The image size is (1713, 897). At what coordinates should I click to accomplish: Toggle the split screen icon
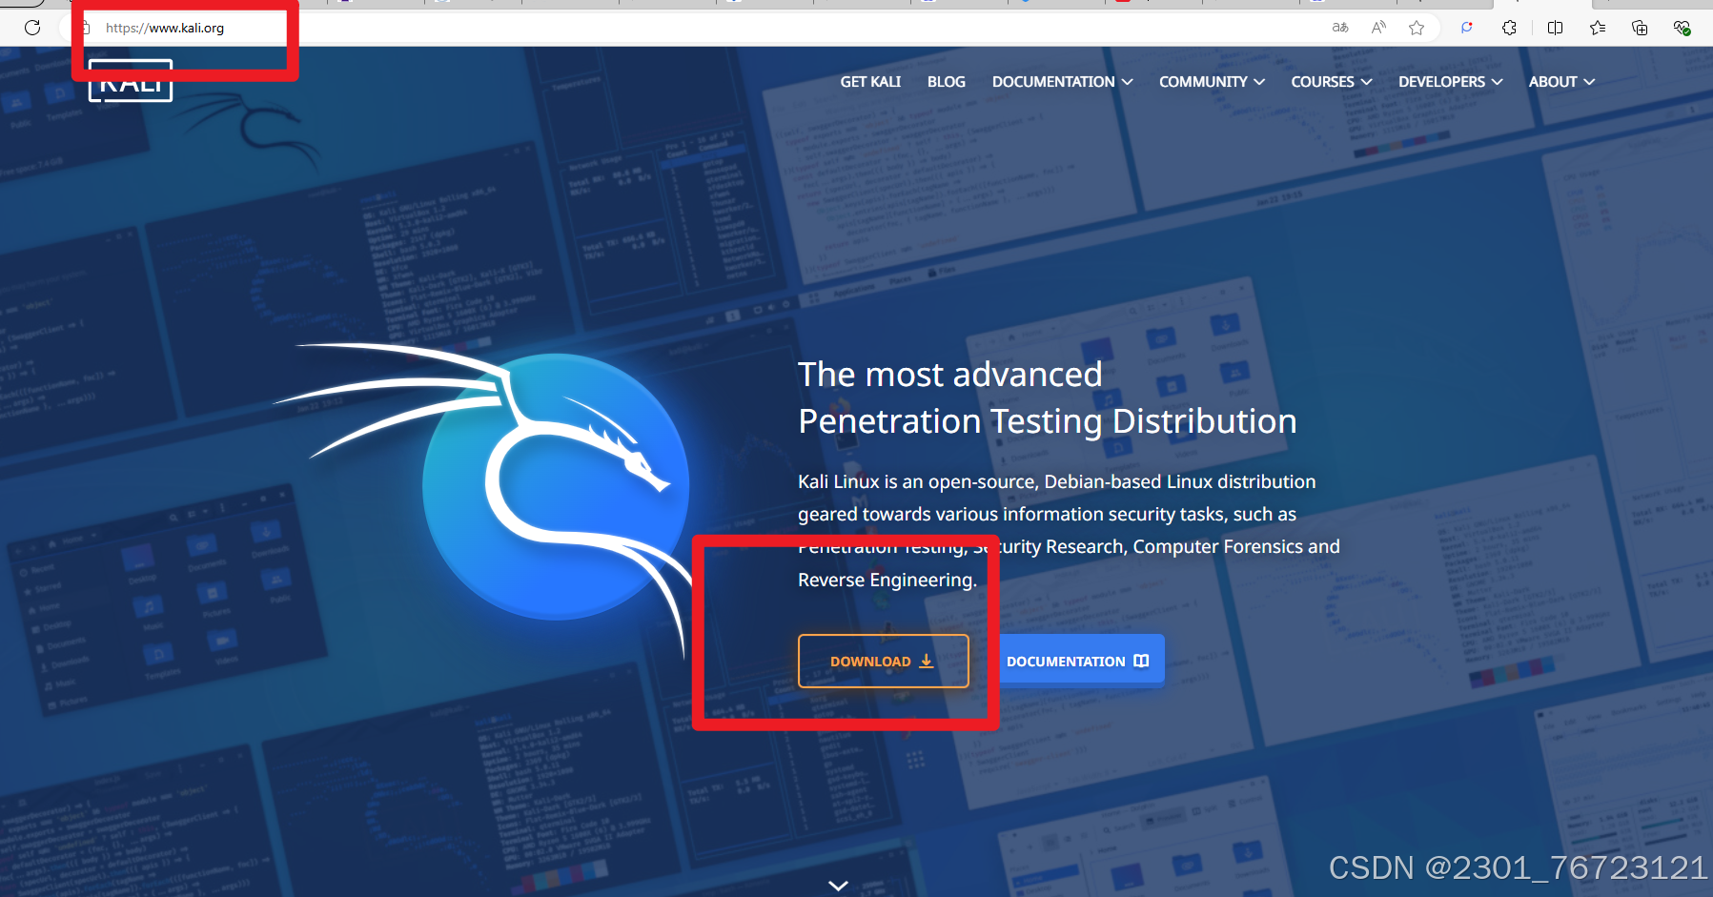click(1555, 28)
